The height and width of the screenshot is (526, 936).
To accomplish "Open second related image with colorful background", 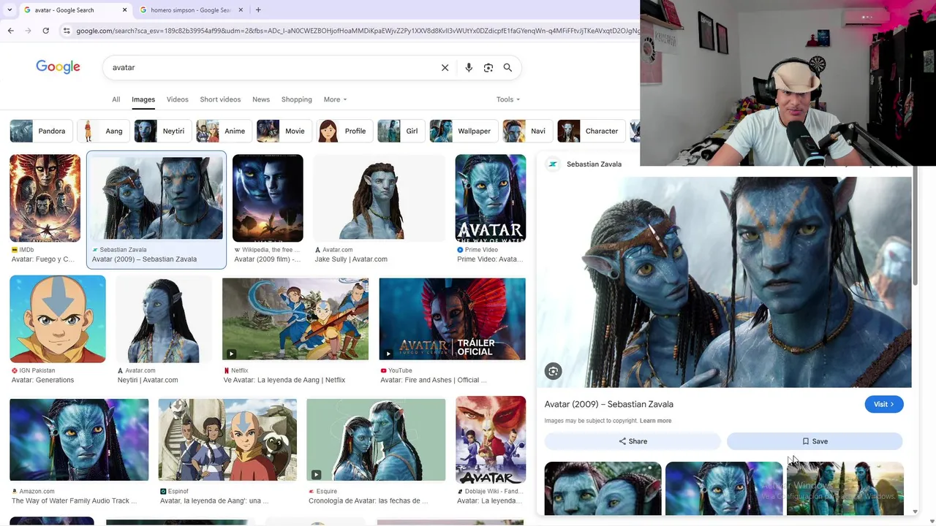I will click(x=724, y=488).
